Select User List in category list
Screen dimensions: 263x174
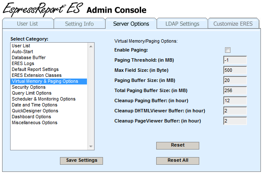[49, 46]
